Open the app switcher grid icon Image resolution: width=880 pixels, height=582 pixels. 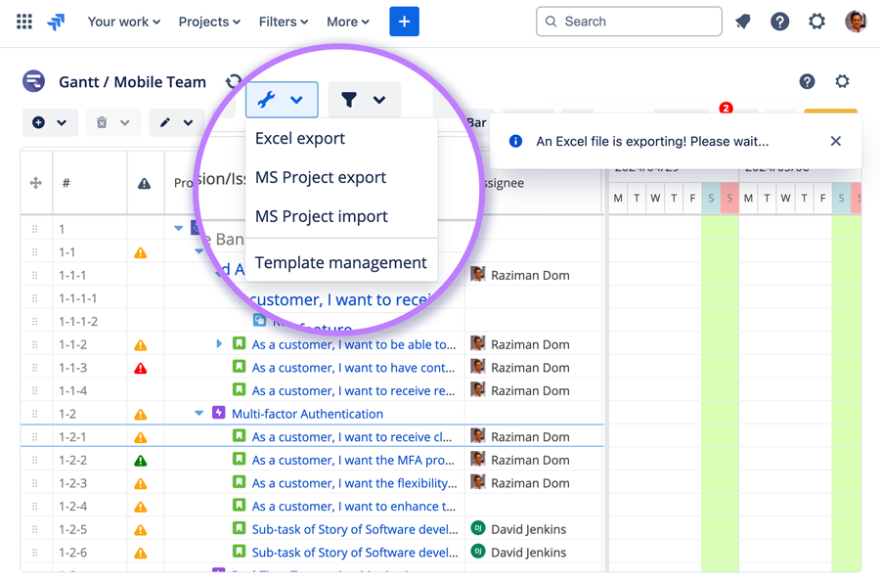tap(24, 22)
